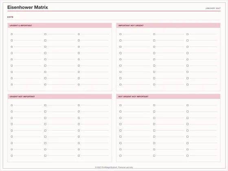Tick bottom checkbox in URGENT NOT IMPORTANT third column

coord(79,156)
